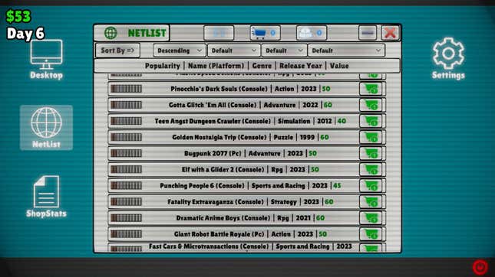Expand the Descending sort order dropdown
The height and width of the screenshot is (277, 495).
coord(180,51)
